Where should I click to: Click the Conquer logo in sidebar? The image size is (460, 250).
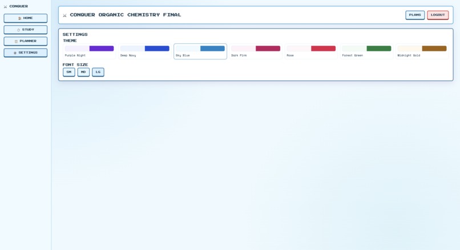pos(16,6)
